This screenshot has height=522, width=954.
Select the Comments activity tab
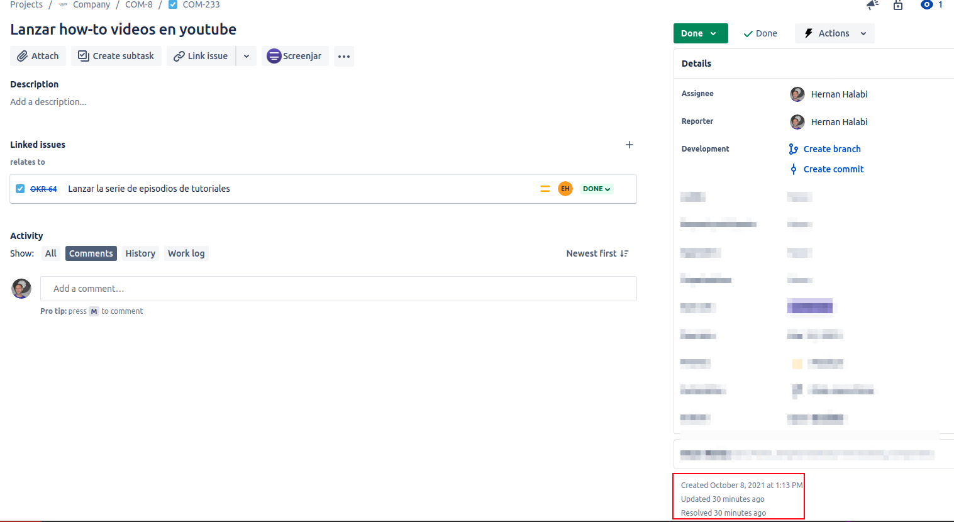click(91, 253)
